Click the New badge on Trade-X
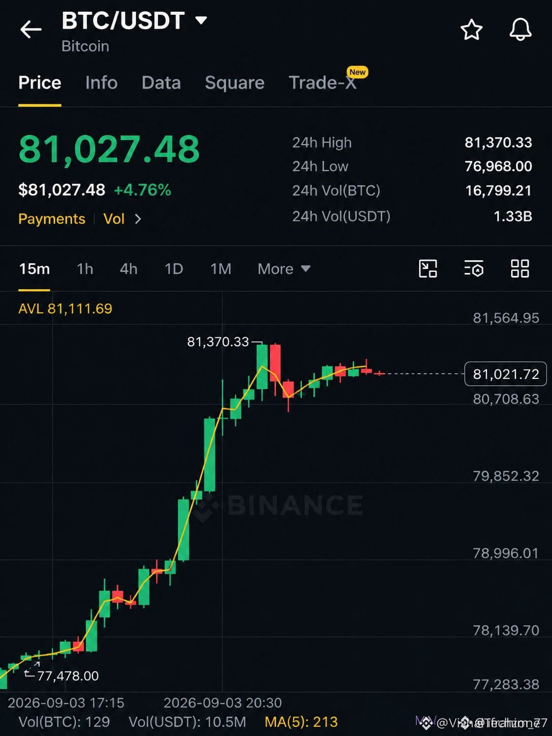The height and width of the screenshot is (736, 552). pos(357,72)
